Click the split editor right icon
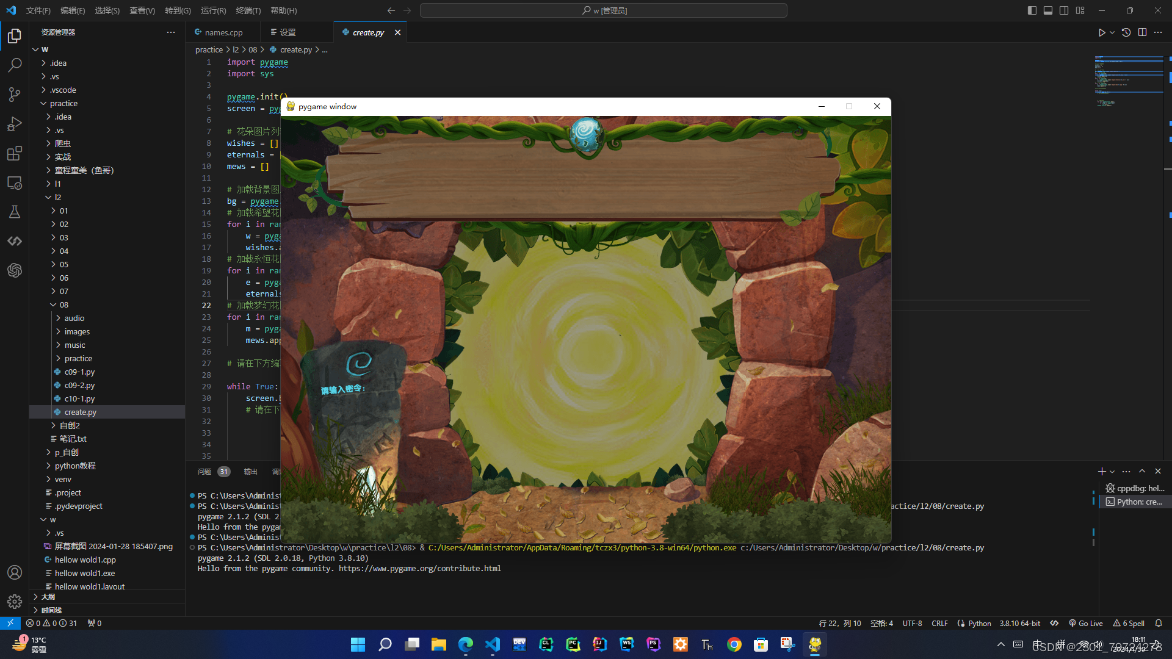Screen dimensions: 1172x659 point(1142,32)
